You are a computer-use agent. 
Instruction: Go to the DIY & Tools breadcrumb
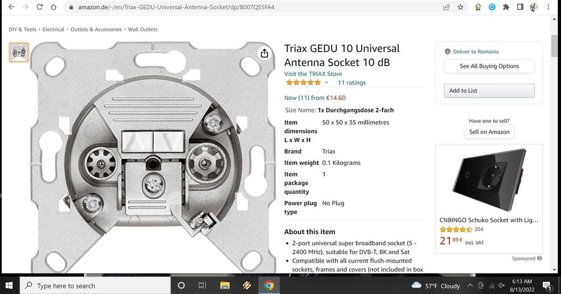click(x=22, y=29)
